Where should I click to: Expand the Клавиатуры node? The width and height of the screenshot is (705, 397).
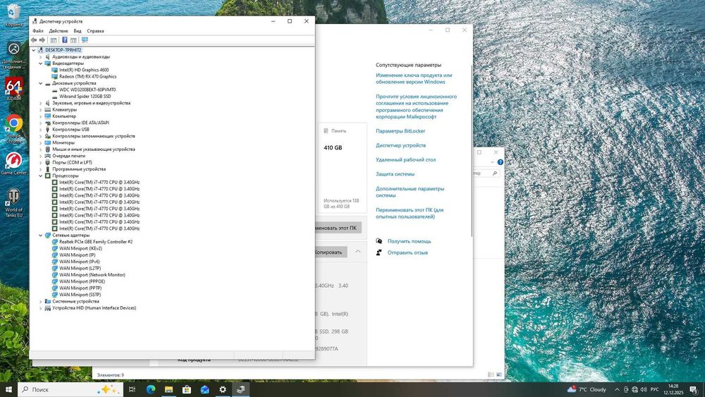click(x=40, y=110)
